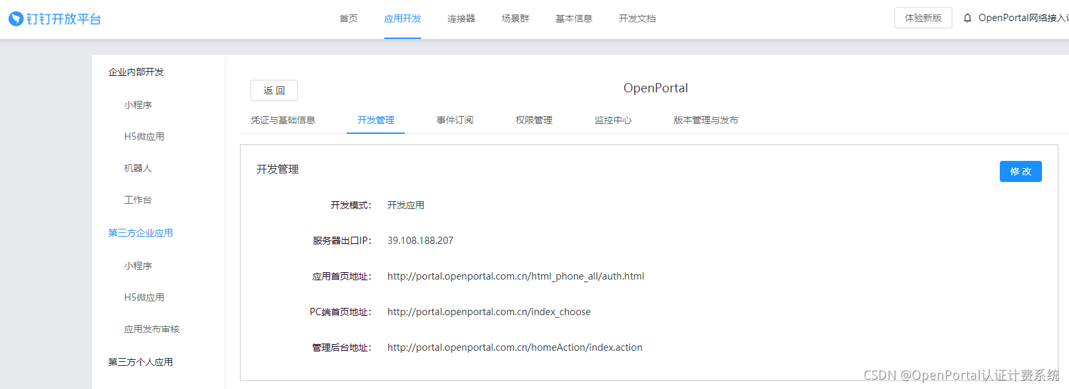Switch to the 监控中心 tab
Image resolution: width=1069 pixels, height=389 pixels.
613,120
